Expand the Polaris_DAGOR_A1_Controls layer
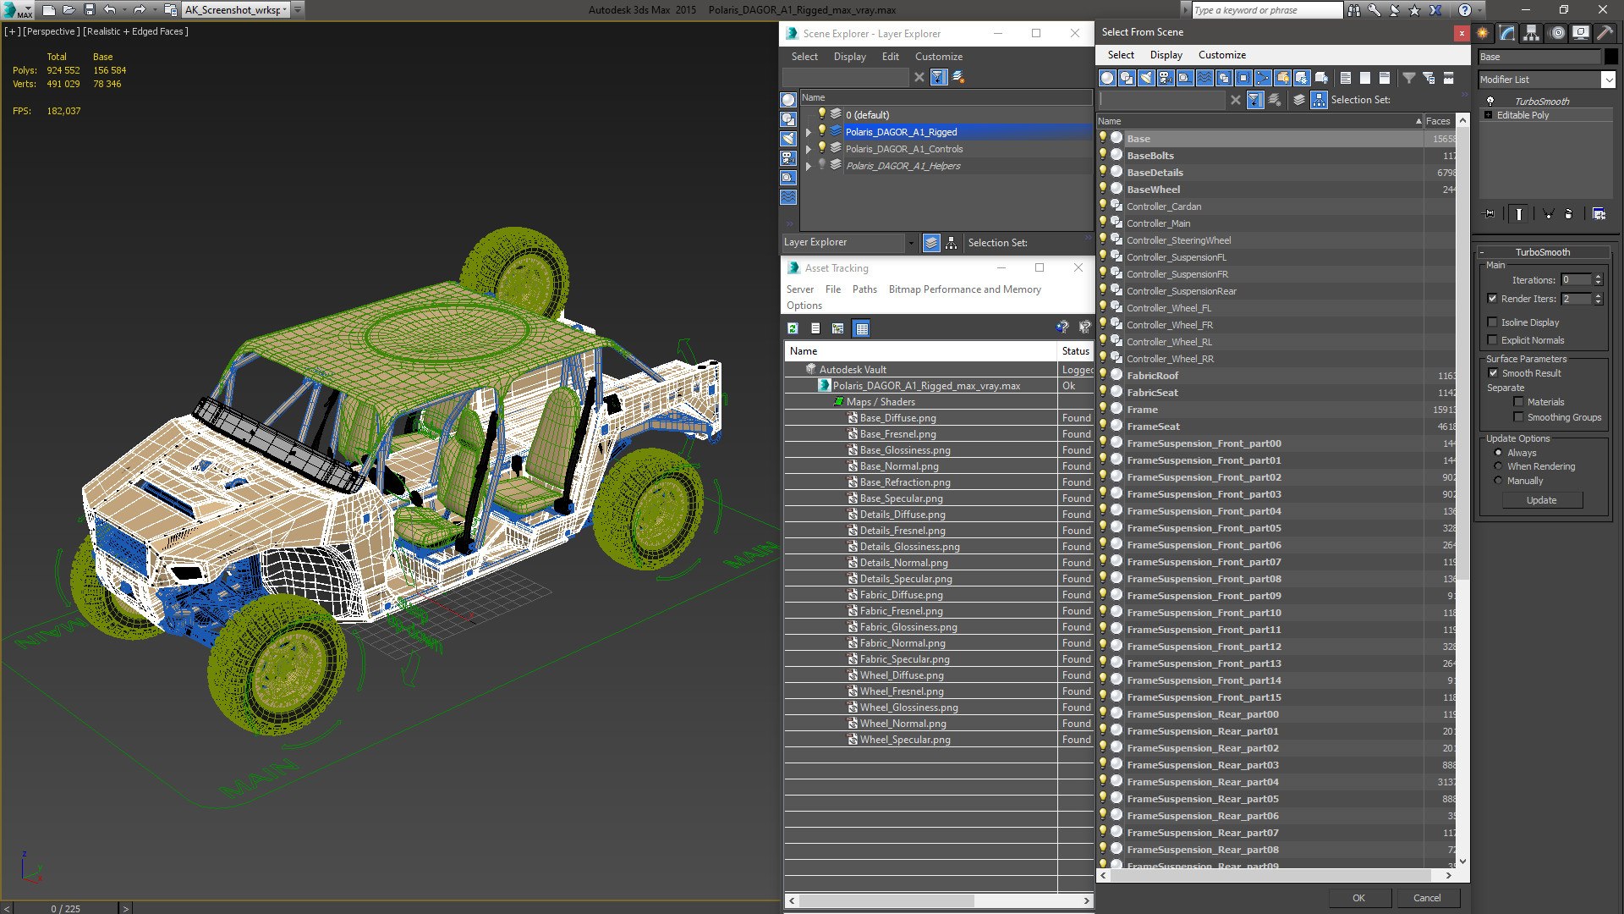The image size is (1624, 914). (x=809, y=149)
